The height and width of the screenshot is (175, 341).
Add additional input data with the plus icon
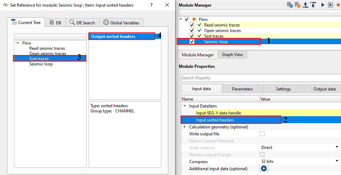(264, 168)
